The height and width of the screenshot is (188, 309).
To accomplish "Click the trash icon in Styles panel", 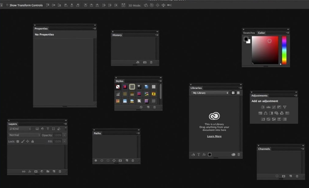I will [x=154, y=107].
